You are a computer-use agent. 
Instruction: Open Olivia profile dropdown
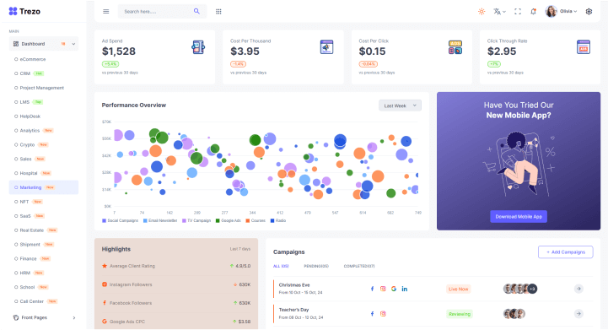point(561,11)
